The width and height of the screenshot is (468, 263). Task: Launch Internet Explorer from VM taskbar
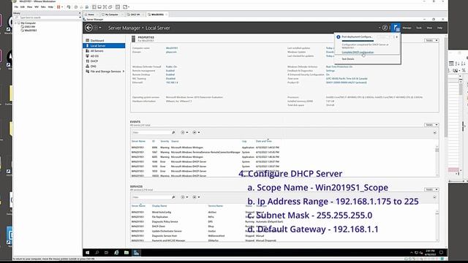116,253
